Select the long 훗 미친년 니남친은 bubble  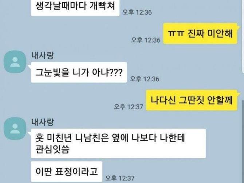tap(118, 143)
